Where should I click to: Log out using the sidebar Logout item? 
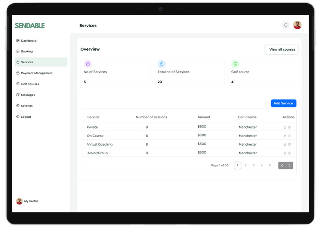[x=26, y=117]
